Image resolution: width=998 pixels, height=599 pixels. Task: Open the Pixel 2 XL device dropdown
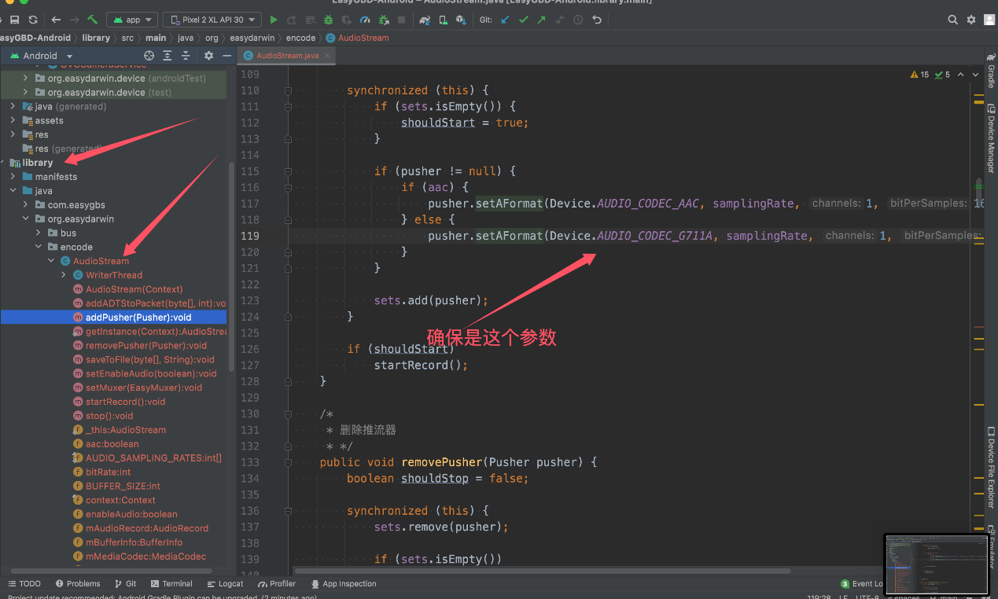coord(212,20)
